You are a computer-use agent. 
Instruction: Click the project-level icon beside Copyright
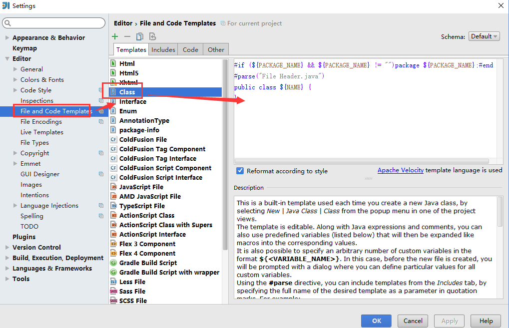(x=101, y=153)
